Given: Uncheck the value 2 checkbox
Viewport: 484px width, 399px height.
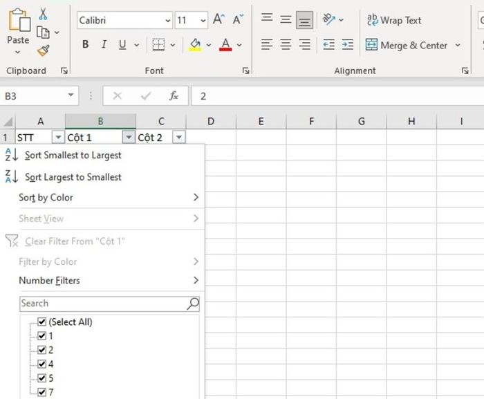Looking at the screenshot, I should (42, 350).
